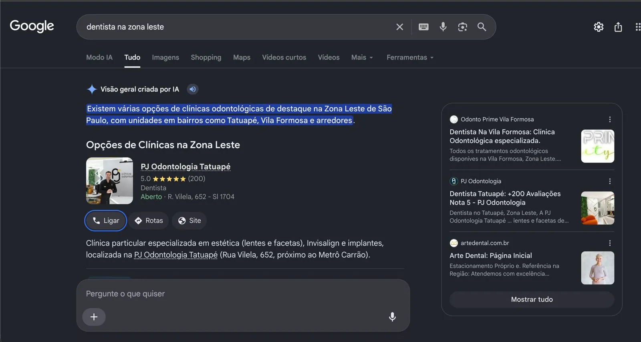Image resolution: width=641 pixels, height=342 pixels.
Task: Search by image with the Lens icon
Action: pos(463,27)
